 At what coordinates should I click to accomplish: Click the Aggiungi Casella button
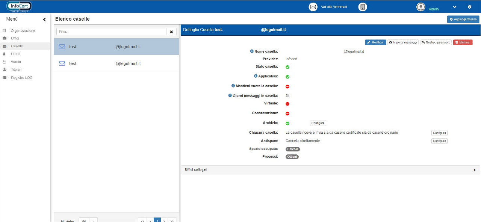[463, 19]
